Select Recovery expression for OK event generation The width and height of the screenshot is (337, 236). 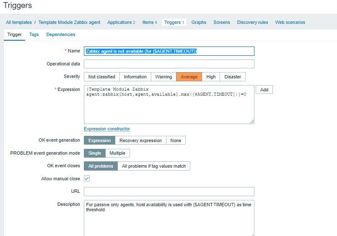point(140,140)
